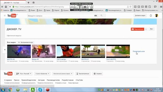Open the Правообладателям footer link
Screen dimensions: 163x92
click(29, 80)
